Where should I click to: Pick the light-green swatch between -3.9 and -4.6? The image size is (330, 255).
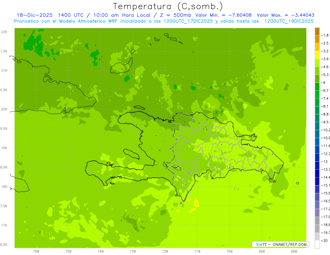(x=317, y=63)
